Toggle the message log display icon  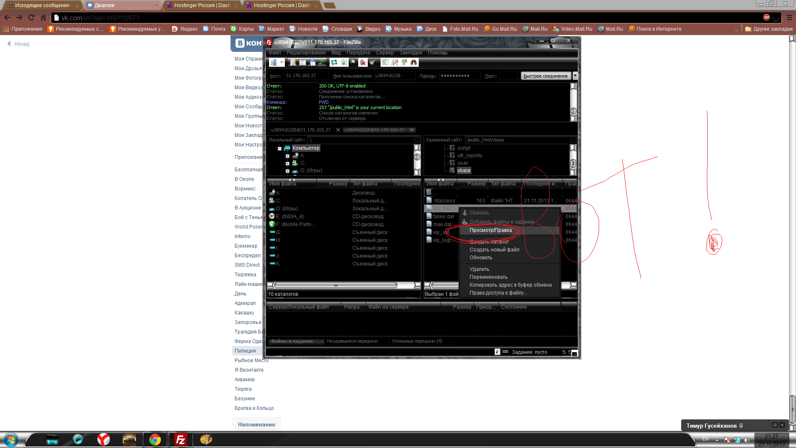pos(293,63)
